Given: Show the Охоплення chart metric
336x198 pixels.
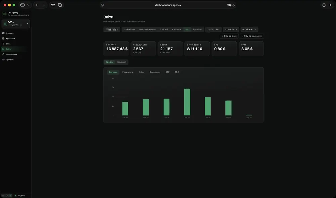Looking at the screenshot, I should click(x=155, y=72).
